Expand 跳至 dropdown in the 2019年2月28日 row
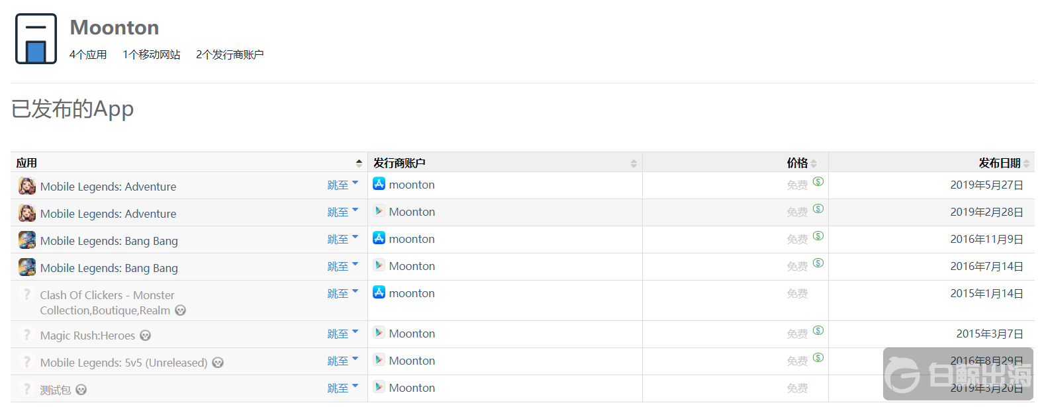Screen dimensions: 1040x407 click(343, 212)
